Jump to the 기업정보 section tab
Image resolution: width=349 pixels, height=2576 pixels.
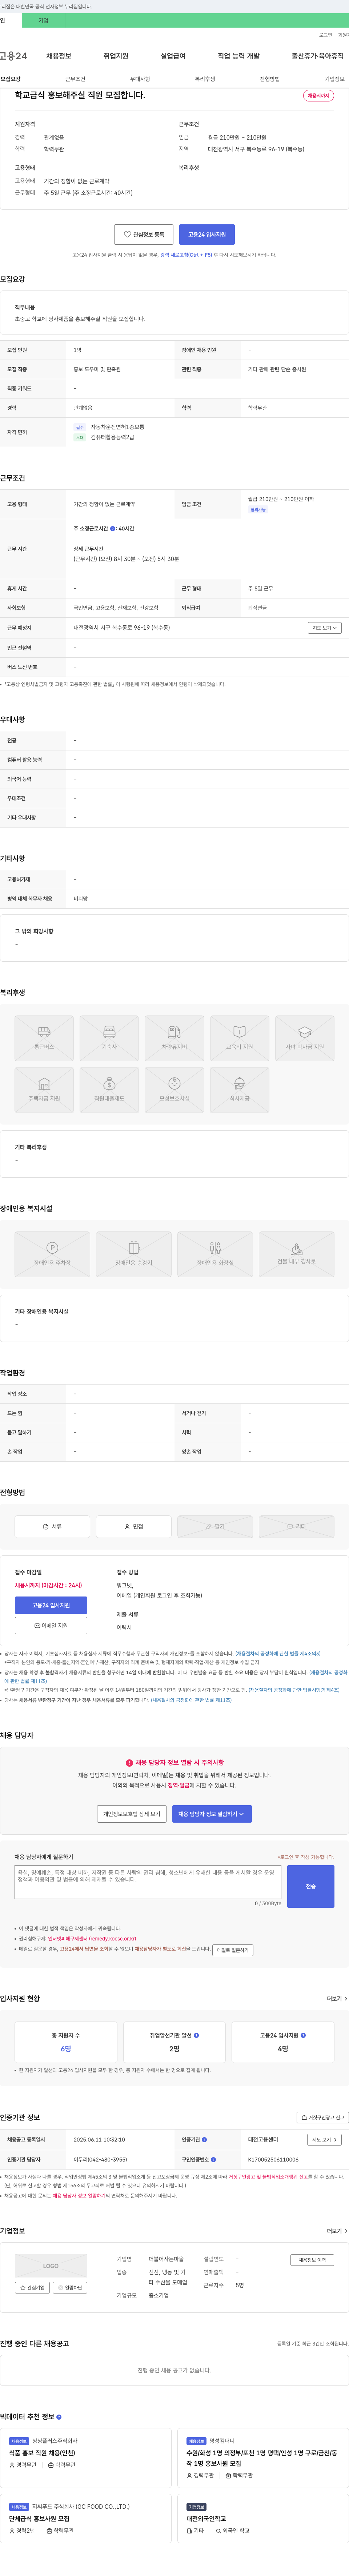pyautogui.click(x=334, y=79)
